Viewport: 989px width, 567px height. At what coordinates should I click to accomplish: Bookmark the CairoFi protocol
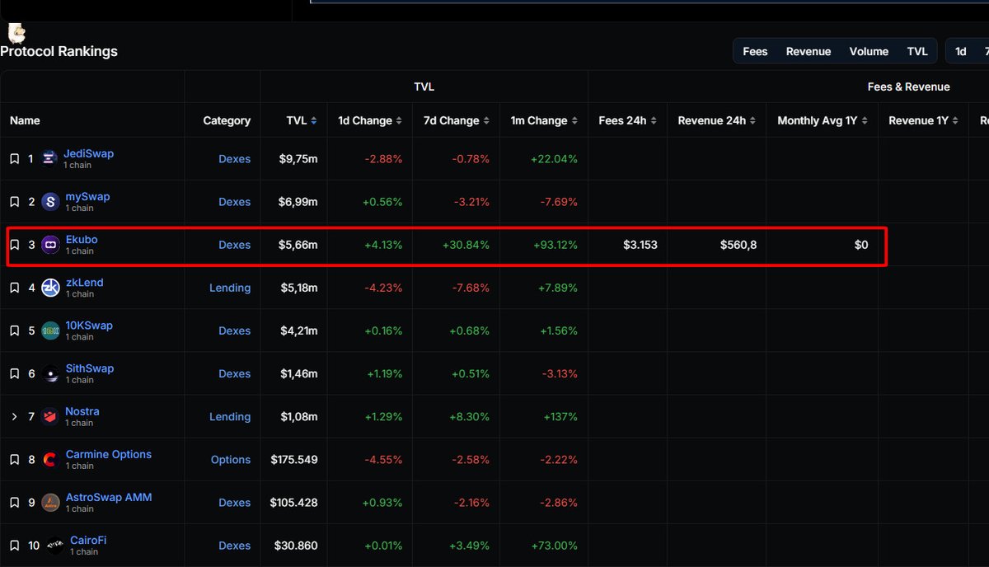click(14, 546)
